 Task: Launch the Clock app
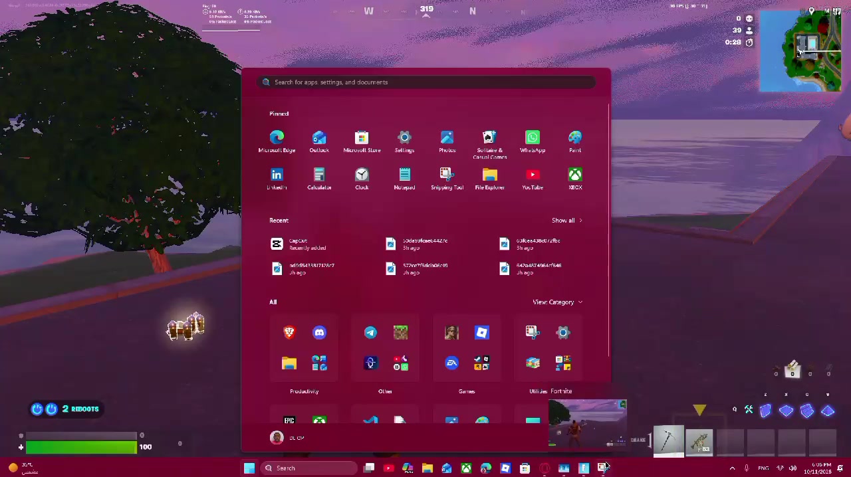pos(362,178)
